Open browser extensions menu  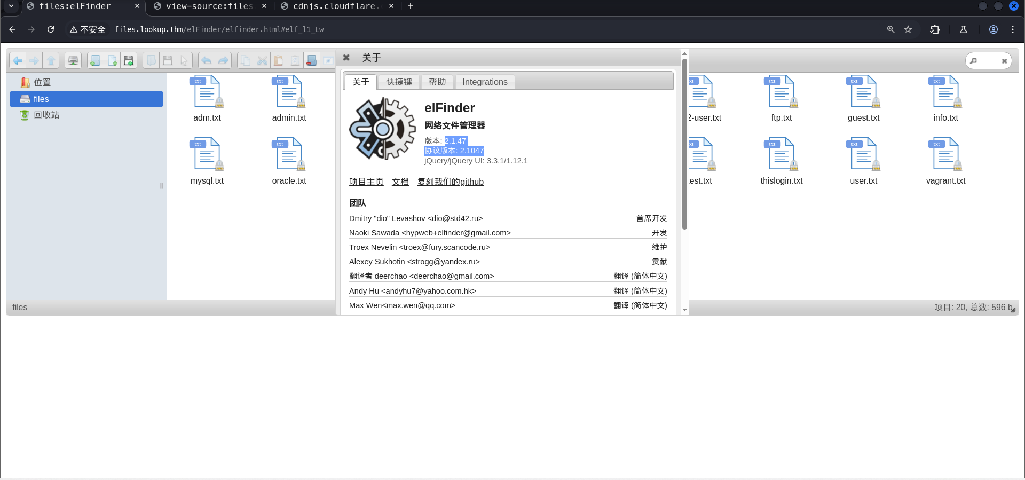(x=935, y=29)
